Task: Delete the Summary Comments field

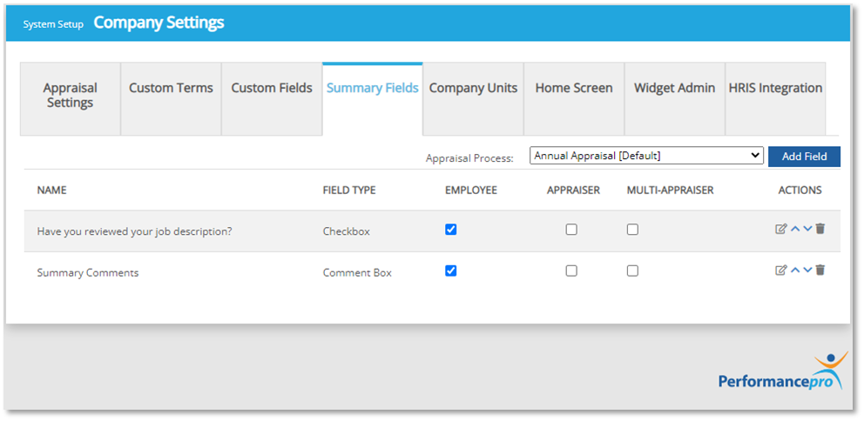Action: [x=820, y=271]
